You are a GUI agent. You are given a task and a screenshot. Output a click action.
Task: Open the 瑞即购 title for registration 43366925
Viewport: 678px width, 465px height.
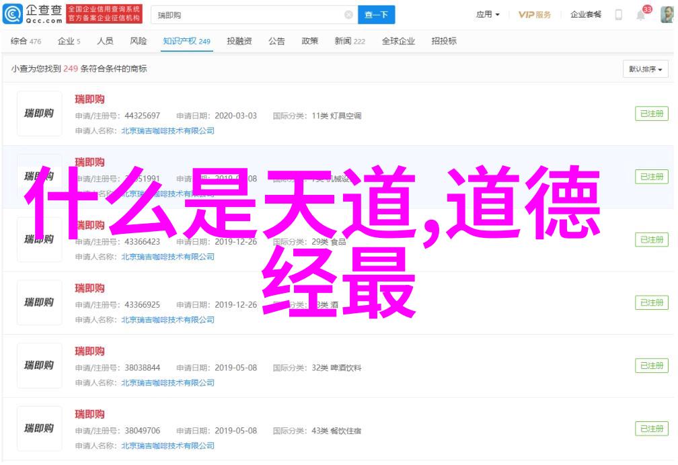click(89, 288)
